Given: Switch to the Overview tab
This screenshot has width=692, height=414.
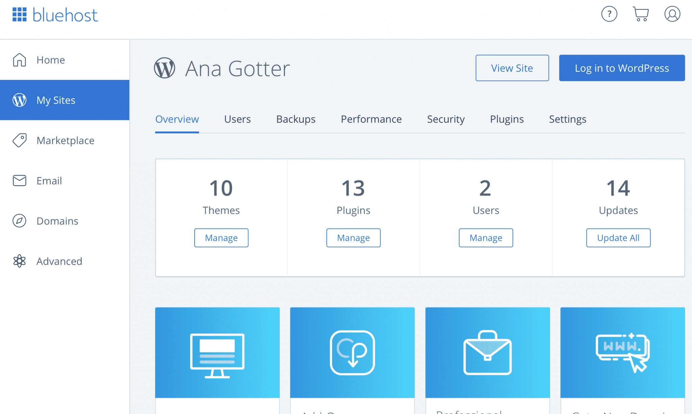Looking at the screenshot, I should [177, 119].
